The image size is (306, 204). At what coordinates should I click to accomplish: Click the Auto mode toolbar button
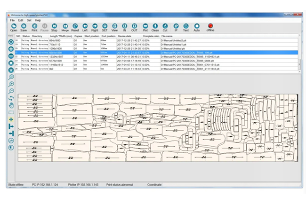(196, 27)
